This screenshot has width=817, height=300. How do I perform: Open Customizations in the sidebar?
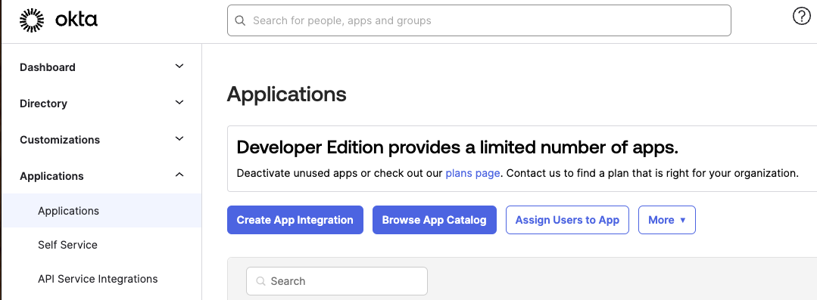coord(60,140)
